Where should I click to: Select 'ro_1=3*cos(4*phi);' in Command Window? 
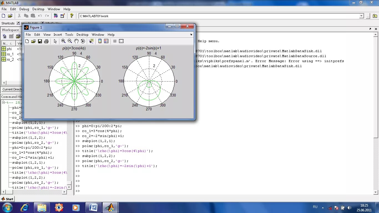[102, 131]
